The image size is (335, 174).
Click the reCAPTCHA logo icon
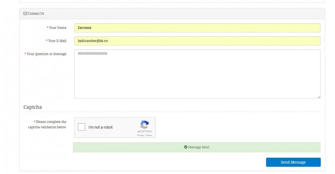(144, 125)
